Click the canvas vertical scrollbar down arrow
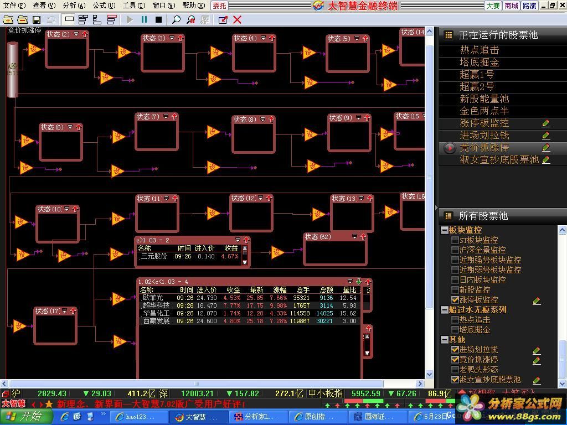The width and height of the screenshot is (567, 425). click(429, 375)
